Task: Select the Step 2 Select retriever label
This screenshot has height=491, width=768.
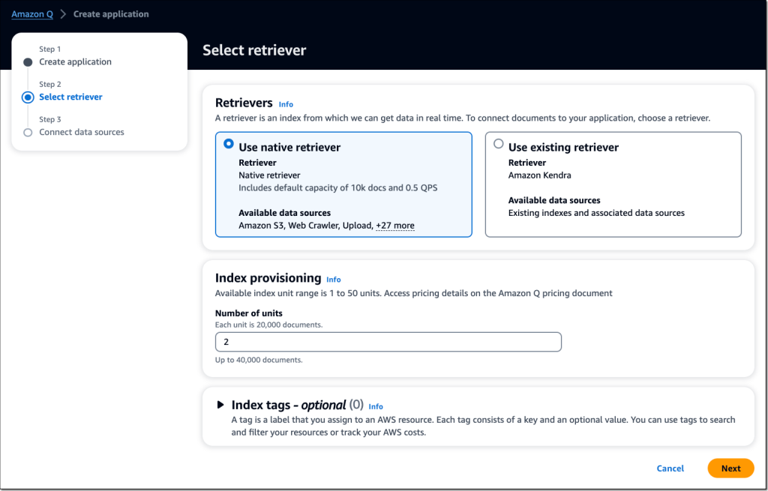Action: pyautogui.click(x=70, y=96)
